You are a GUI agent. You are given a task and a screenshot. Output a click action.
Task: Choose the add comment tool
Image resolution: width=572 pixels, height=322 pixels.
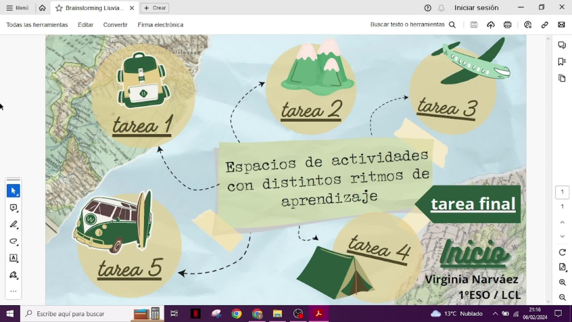click(13, 208)
